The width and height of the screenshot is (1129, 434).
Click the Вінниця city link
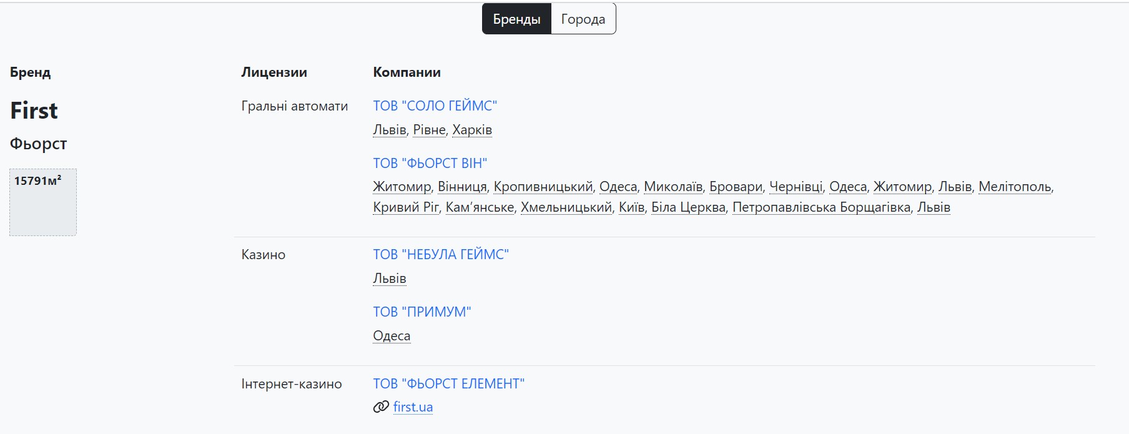(461, 187)
